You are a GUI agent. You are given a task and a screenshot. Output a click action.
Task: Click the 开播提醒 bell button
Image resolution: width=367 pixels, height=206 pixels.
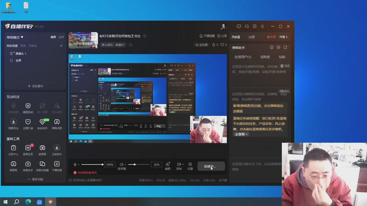tap(207, 36)
